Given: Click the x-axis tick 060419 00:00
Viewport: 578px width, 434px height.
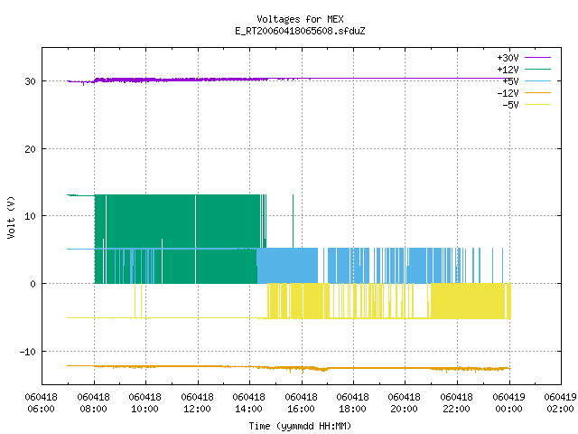Looking at the screenshot, I should (x=508, y=403).
